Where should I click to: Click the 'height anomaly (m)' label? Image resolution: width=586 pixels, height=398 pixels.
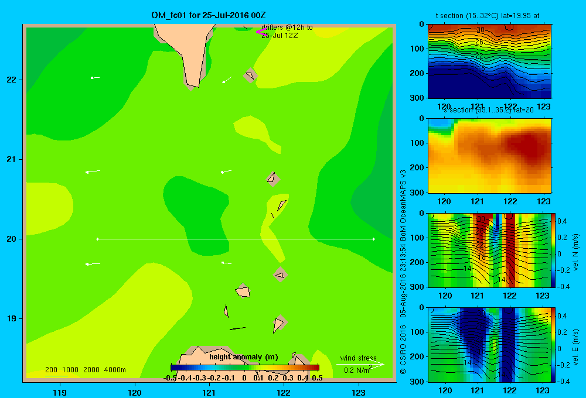(244, 357)
